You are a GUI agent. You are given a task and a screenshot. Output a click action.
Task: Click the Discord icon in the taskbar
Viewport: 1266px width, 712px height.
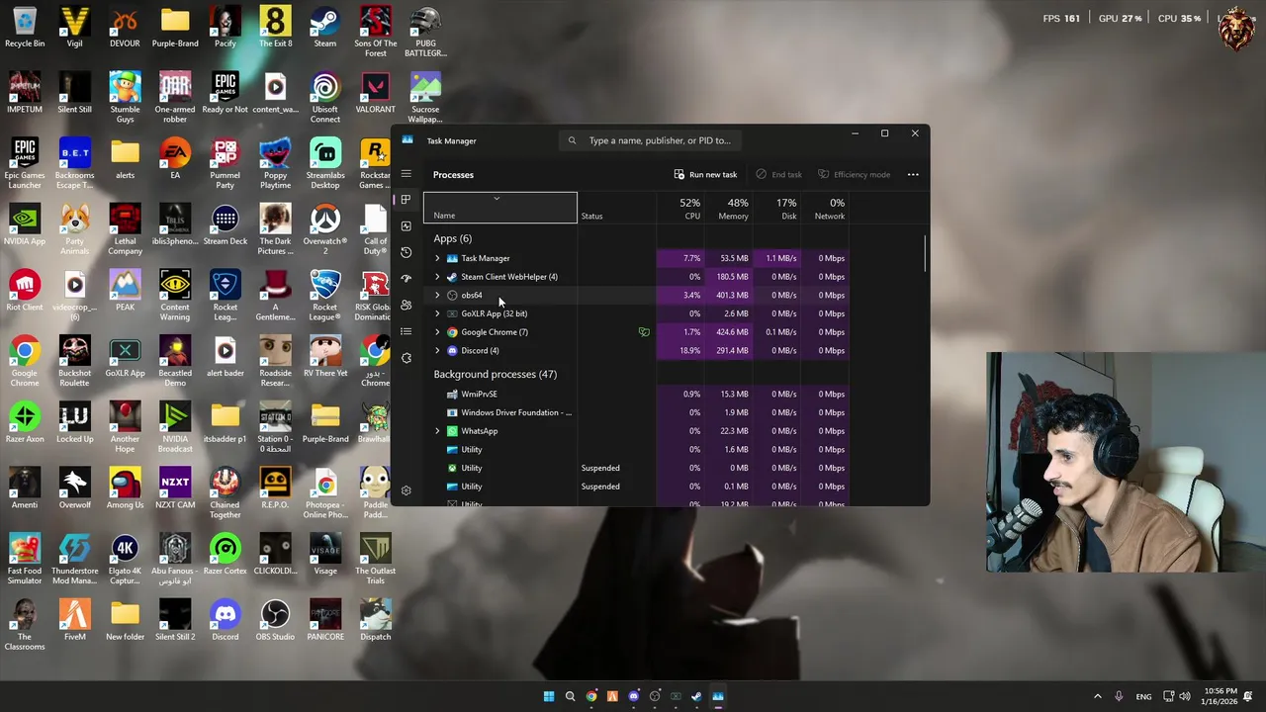tap(634, 696)
